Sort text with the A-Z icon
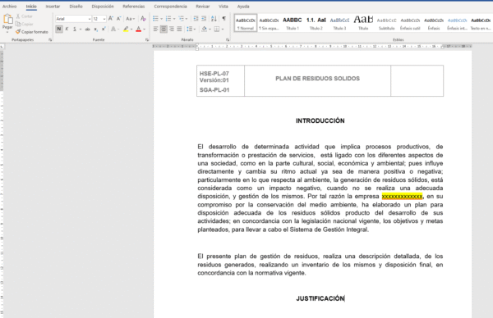The image size is (493, 318). point(214,19)
